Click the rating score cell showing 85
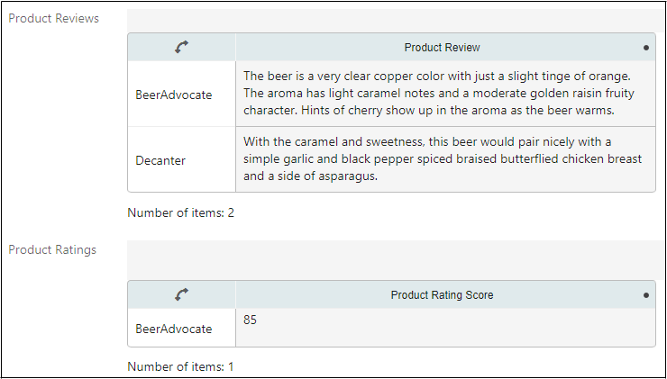 pyautogui.click(x=250, y=319)
